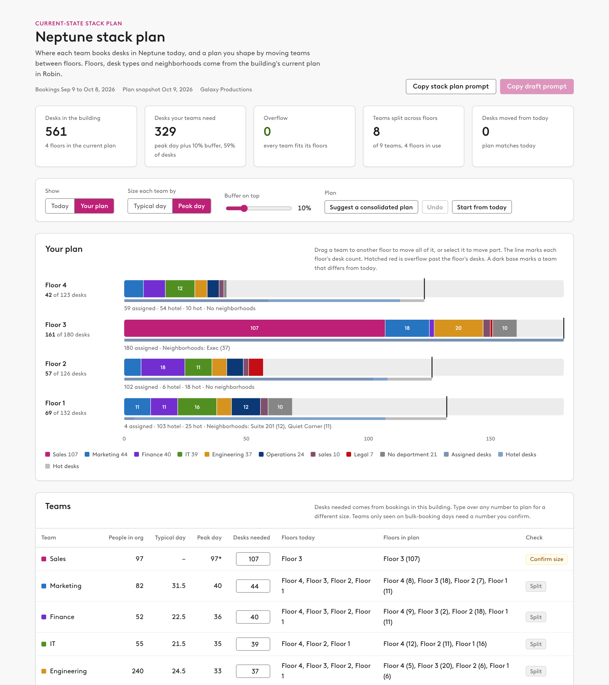Click the Undo button

click(x=435, y=207)
